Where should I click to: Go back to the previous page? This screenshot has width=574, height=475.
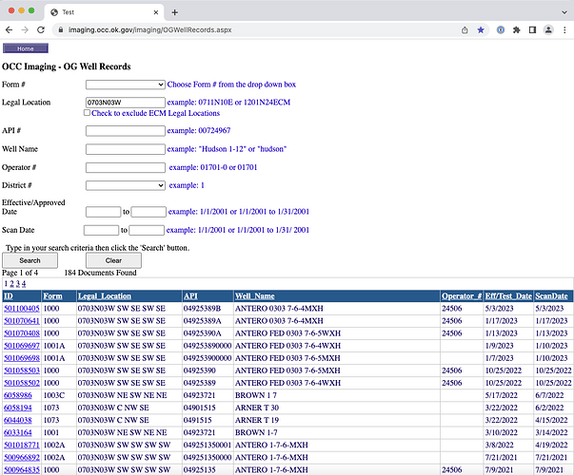10,30
